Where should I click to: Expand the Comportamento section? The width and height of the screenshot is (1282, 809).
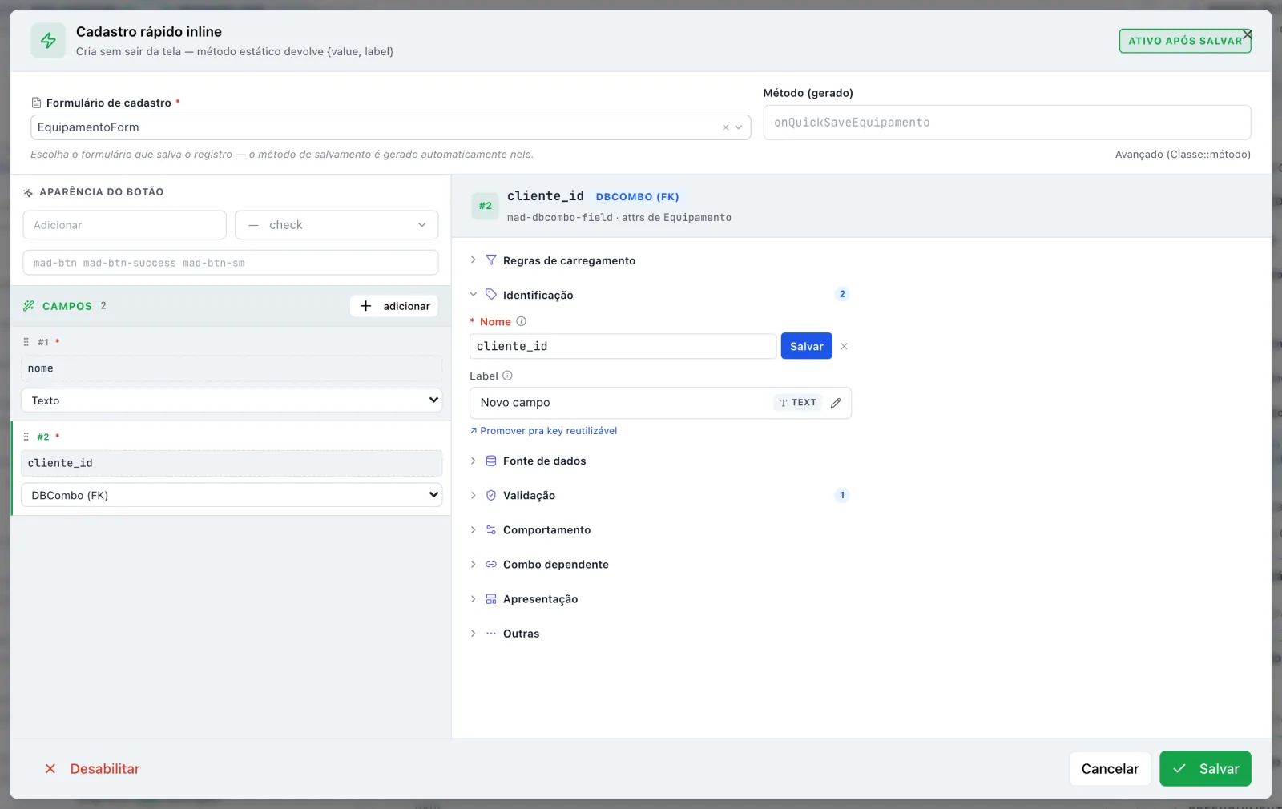pyautogui.click(x=473, y=529)
